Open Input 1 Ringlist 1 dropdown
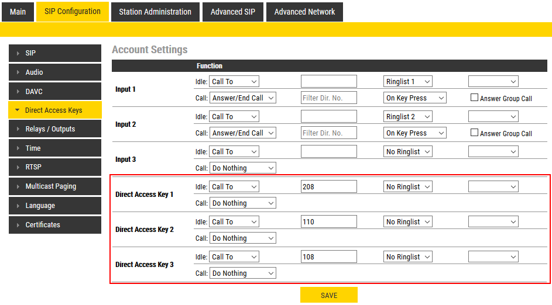The height and width of the screenshot is (305, 552). click(x=408, y=82)
